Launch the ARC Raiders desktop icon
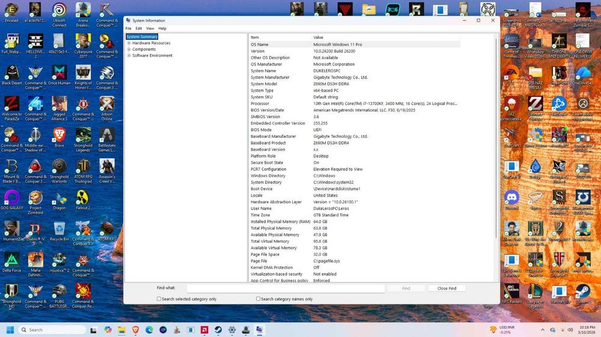 pos(511,294)
